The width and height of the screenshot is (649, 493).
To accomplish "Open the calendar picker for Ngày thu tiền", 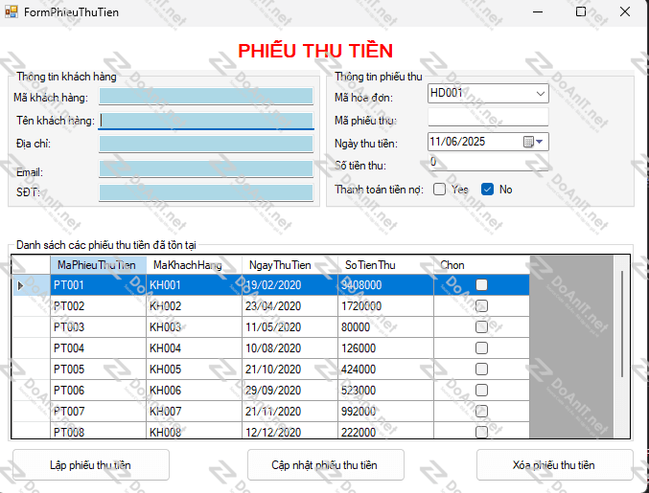I will click(x=533, y=142).
